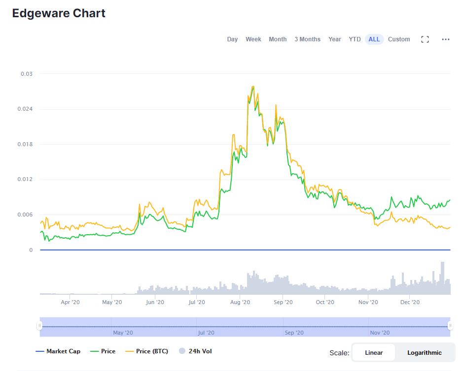The image size is (463, 371).
Task: Open the fullscreen chart view icon
Action: [x=425, y=39]
